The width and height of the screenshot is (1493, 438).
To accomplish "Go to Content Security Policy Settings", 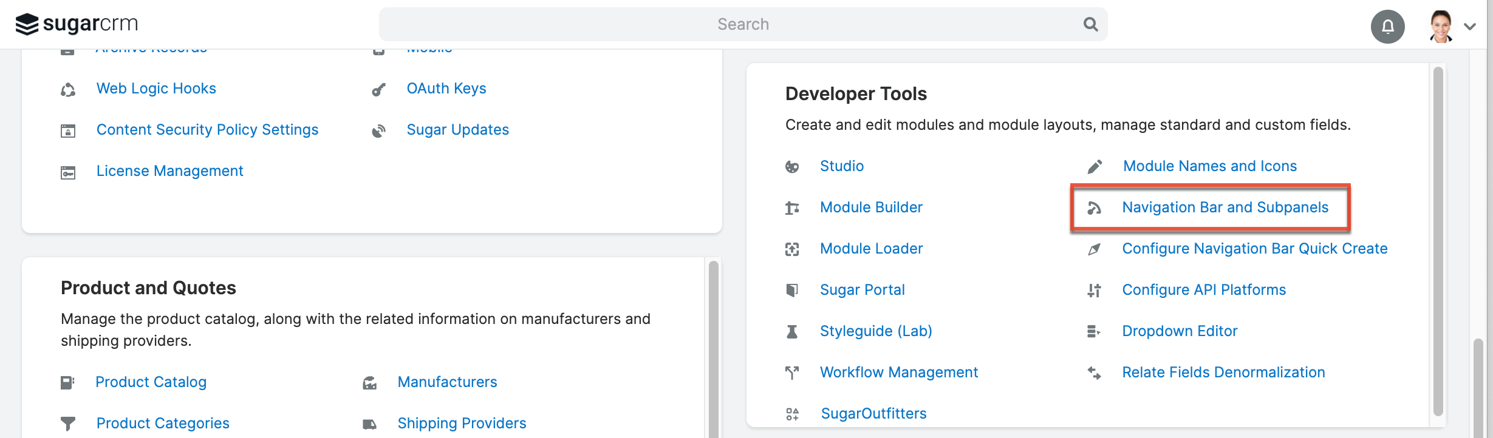I will pos(207,130).
